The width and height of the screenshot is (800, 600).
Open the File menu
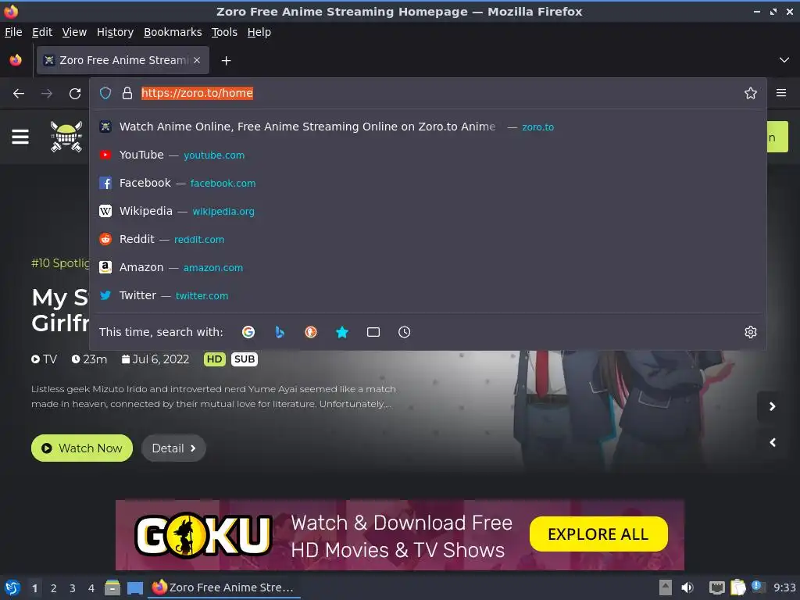(x=13, y=32)
